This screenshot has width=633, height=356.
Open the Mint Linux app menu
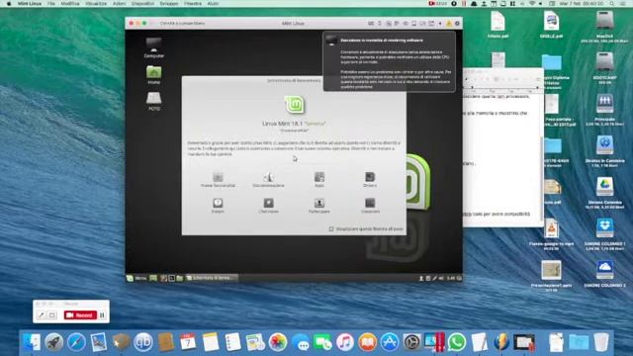pyautogui.click(x=30, y=4)
